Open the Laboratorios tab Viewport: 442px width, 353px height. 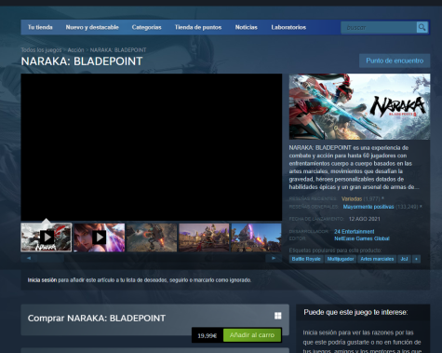(288, 27)
